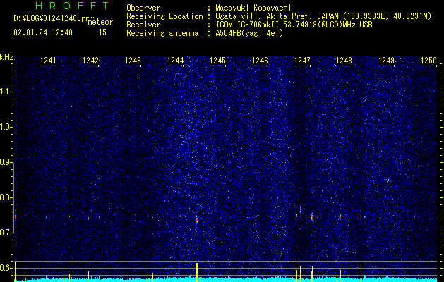Click the 1.1 kHz frequency label

pyautogui.click(x=6, y=92)
